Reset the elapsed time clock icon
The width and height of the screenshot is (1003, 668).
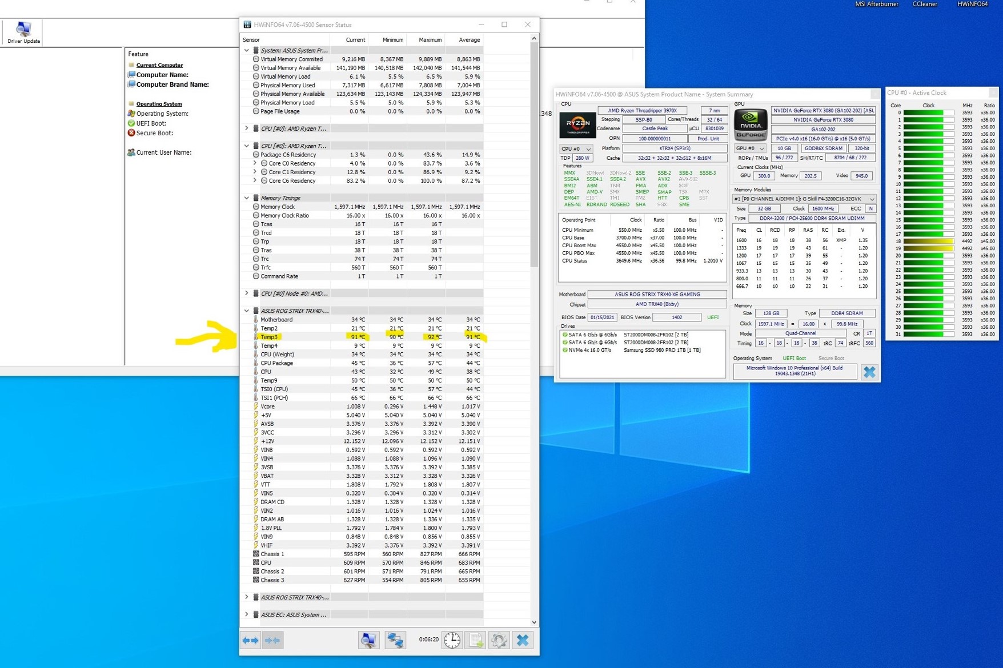[x=452, y=641]
